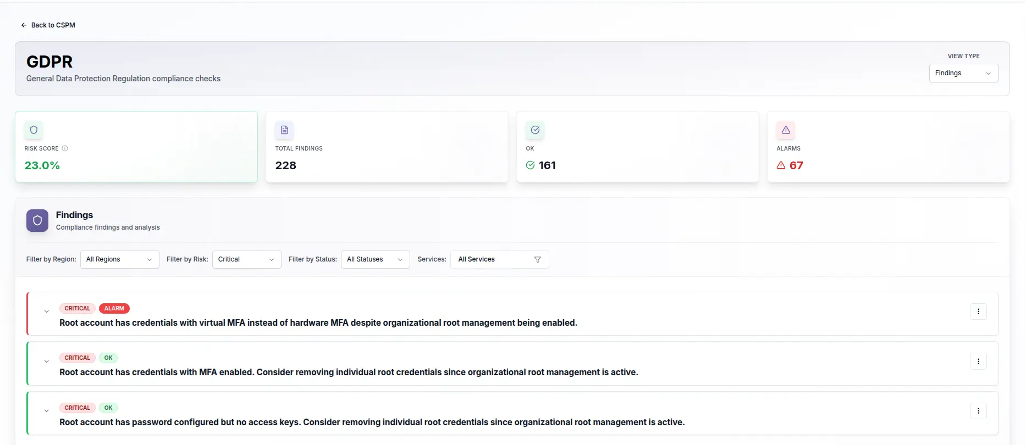Open the All Statuses filter dropdown

pos(376,259)
